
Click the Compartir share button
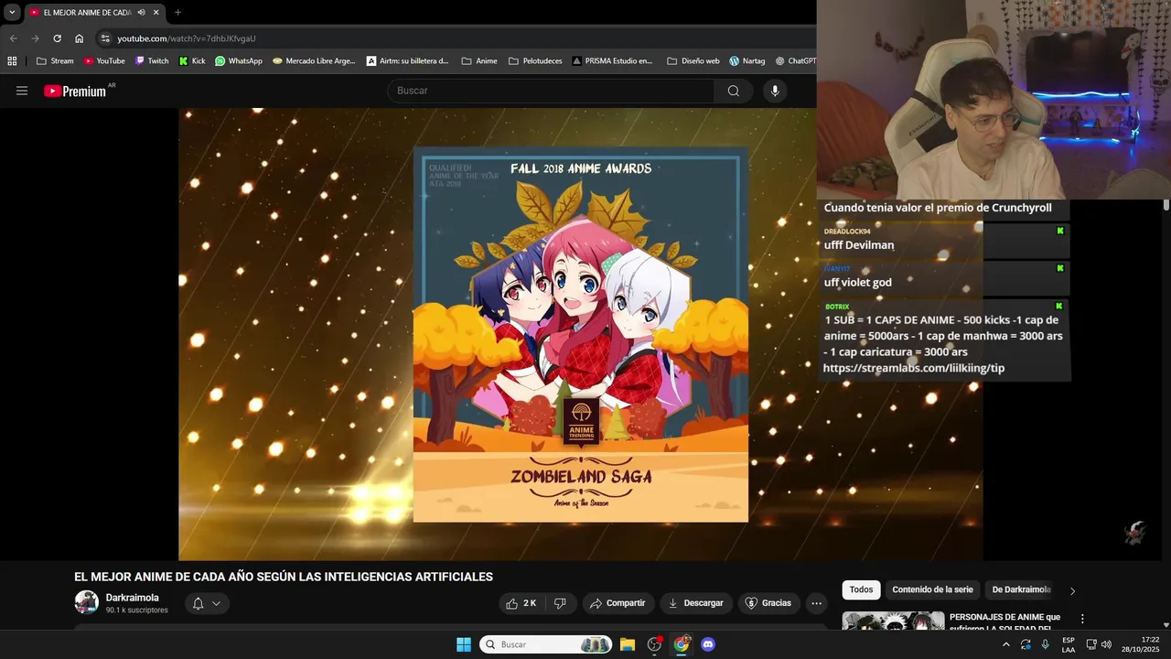(618, 603)
